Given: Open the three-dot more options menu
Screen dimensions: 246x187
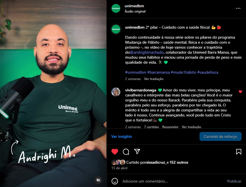Looking at the screenshot, I should 238,8.
